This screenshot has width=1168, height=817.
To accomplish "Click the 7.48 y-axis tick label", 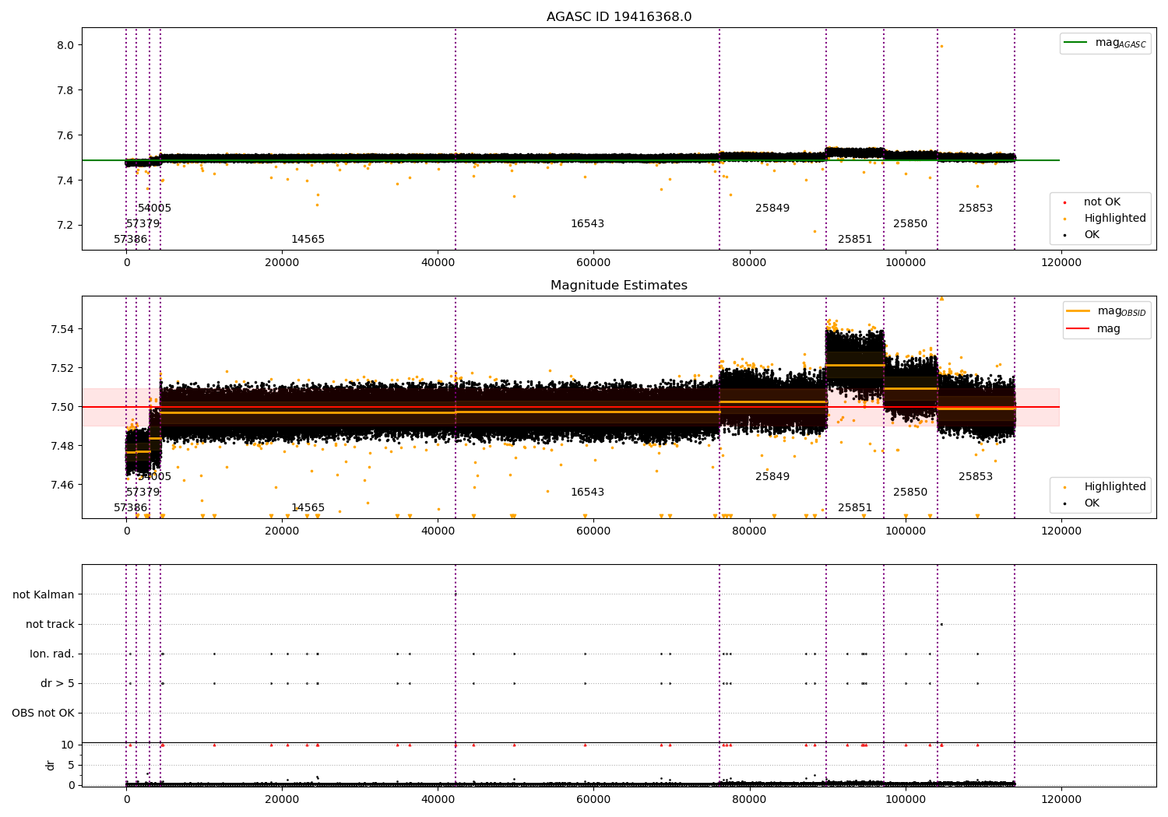I will coord(62,446).
